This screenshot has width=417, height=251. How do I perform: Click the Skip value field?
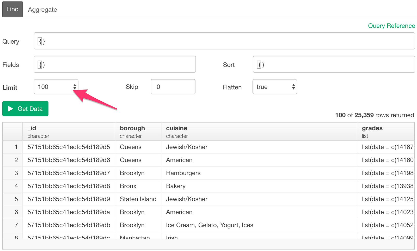[x=173, y=87]
